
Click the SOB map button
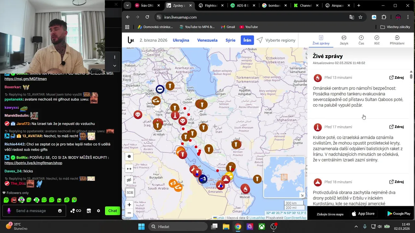(x=130, y=193)
